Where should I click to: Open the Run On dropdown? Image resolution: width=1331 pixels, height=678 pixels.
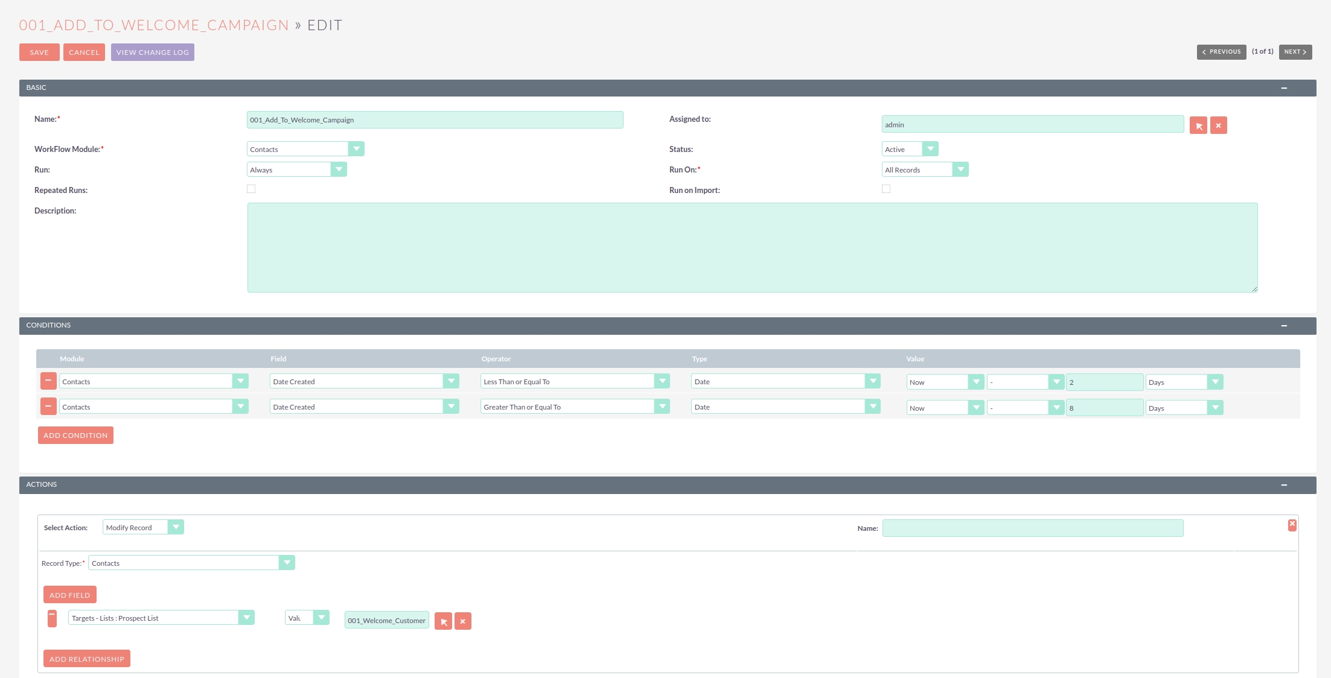tap(925, 169)
